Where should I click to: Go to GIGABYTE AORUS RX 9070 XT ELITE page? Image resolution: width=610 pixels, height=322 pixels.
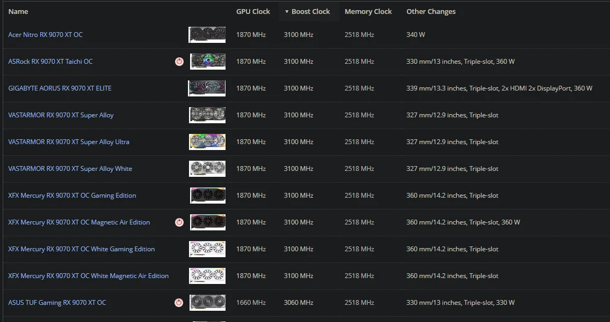pos(60,88)
